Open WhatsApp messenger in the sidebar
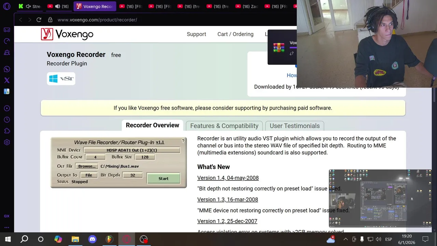This screenshot has width=437, height=246. 6,69
